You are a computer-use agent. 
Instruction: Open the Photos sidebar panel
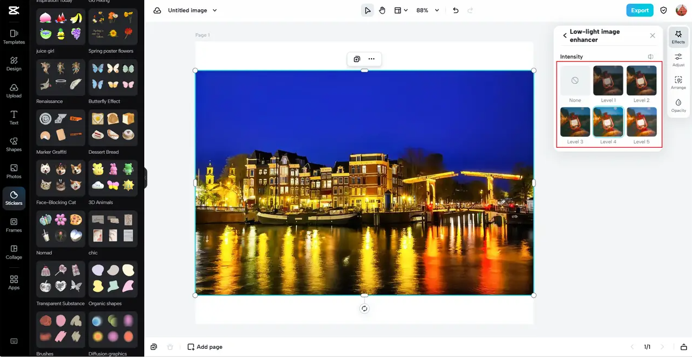pyautogui.click(x=14, y=171)
